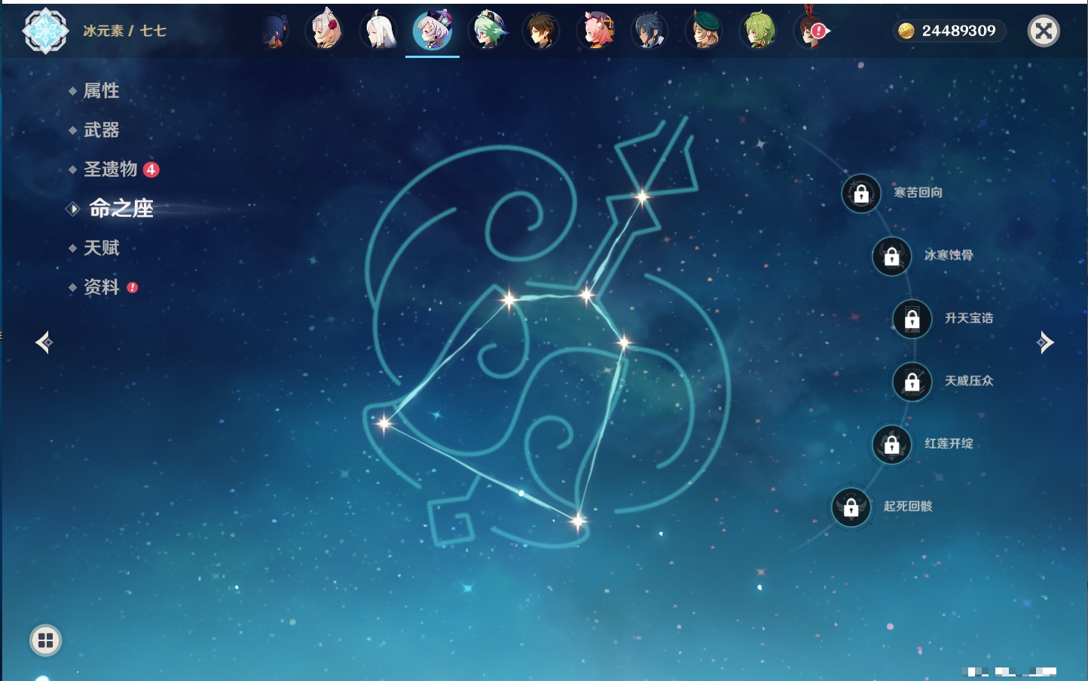Open the 资料 profile page
The image size is (1088, 681).
(101, 287)
